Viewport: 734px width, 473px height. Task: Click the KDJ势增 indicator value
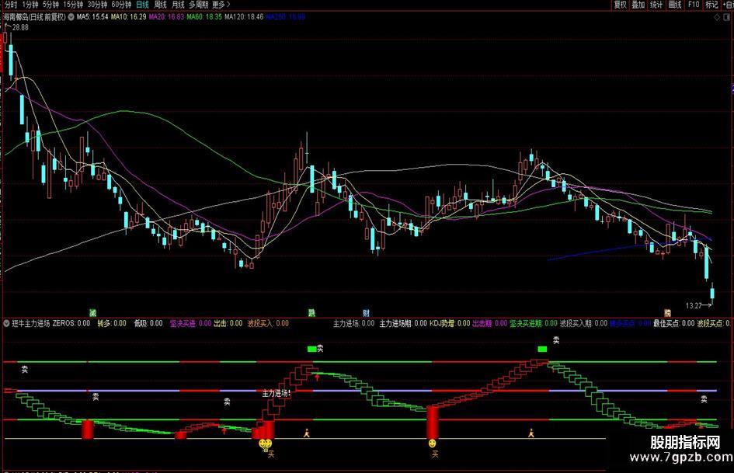pos(450,323)
